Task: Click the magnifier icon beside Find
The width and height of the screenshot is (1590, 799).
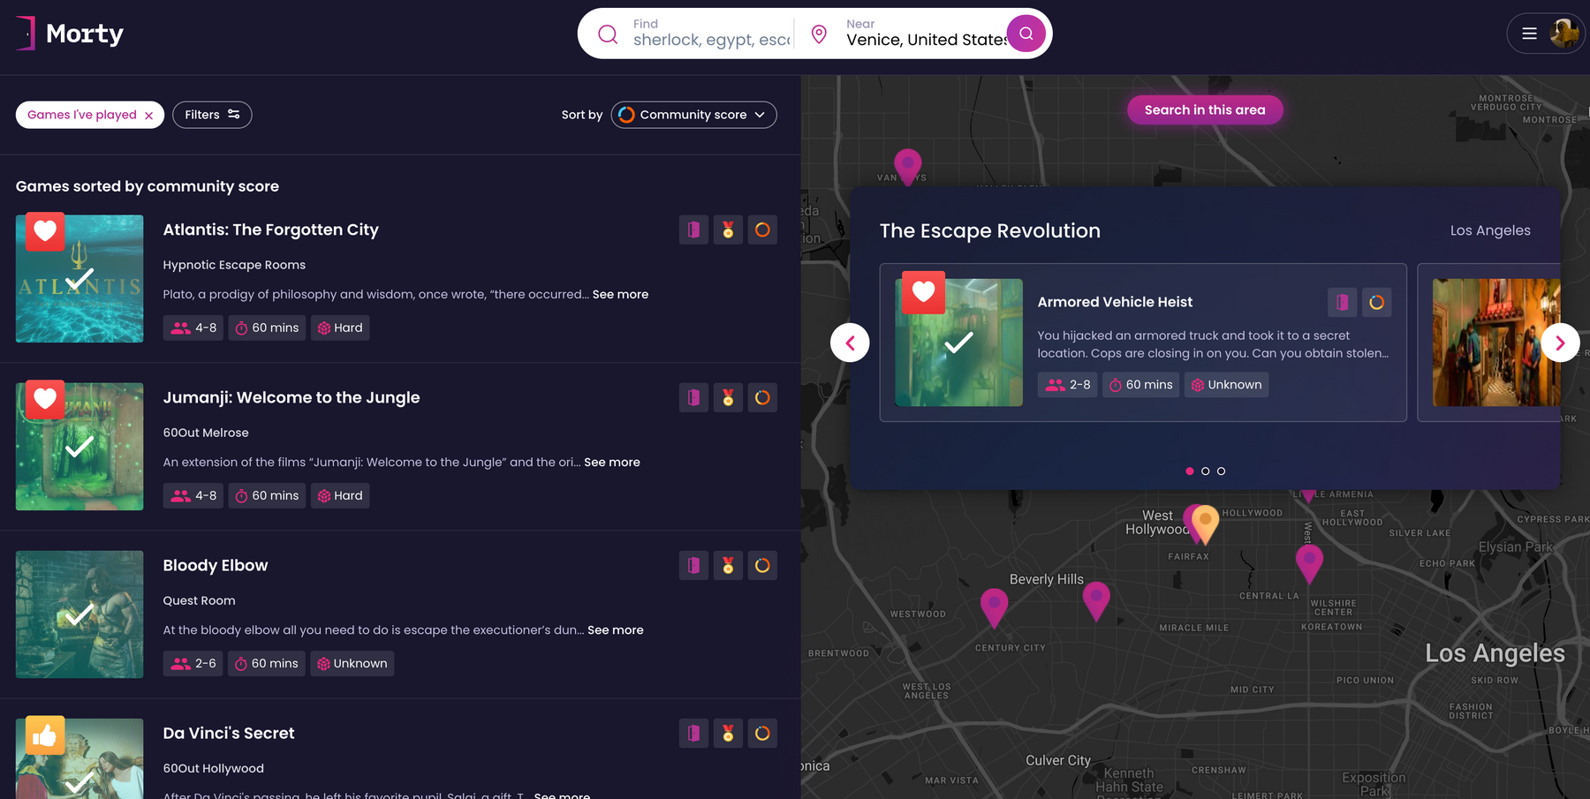Action: click(x=608, y=34)
